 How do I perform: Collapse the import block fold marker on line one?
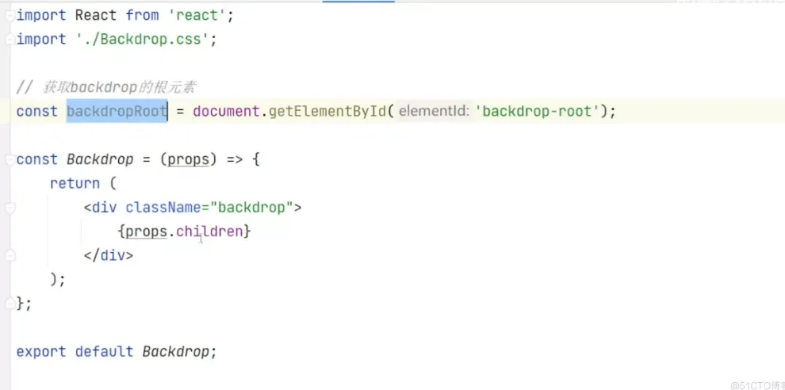pos(10,16)
